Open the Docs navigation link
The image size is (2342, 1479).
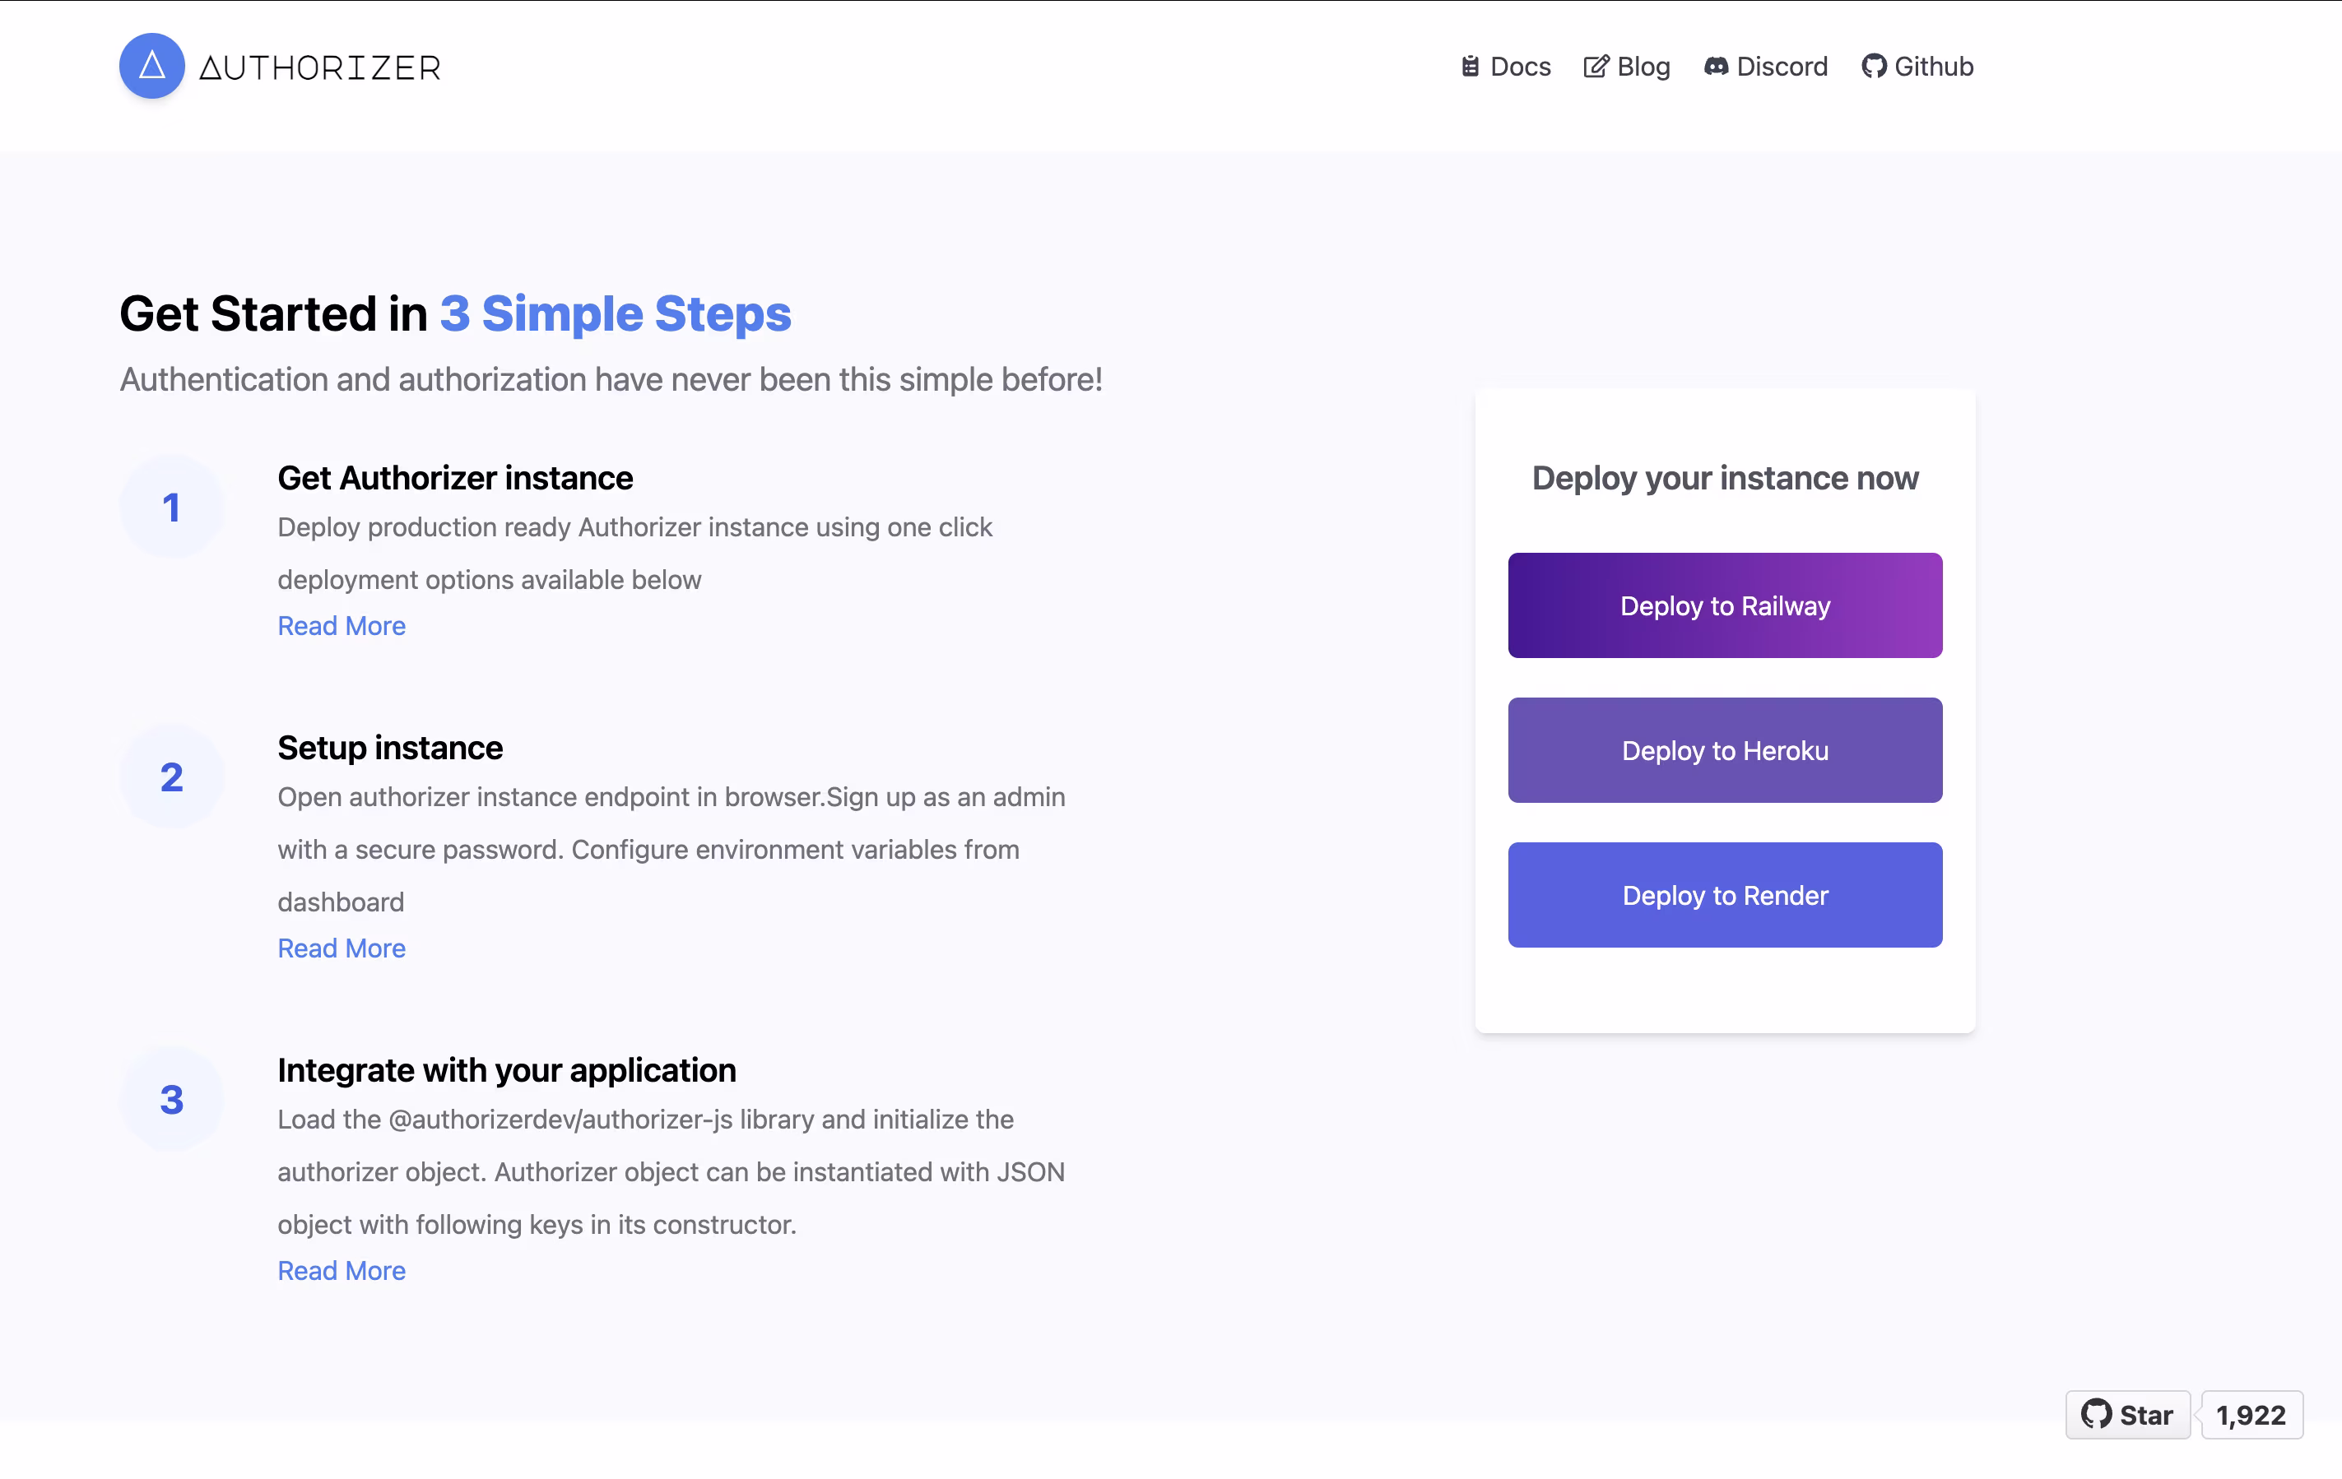1520,66
